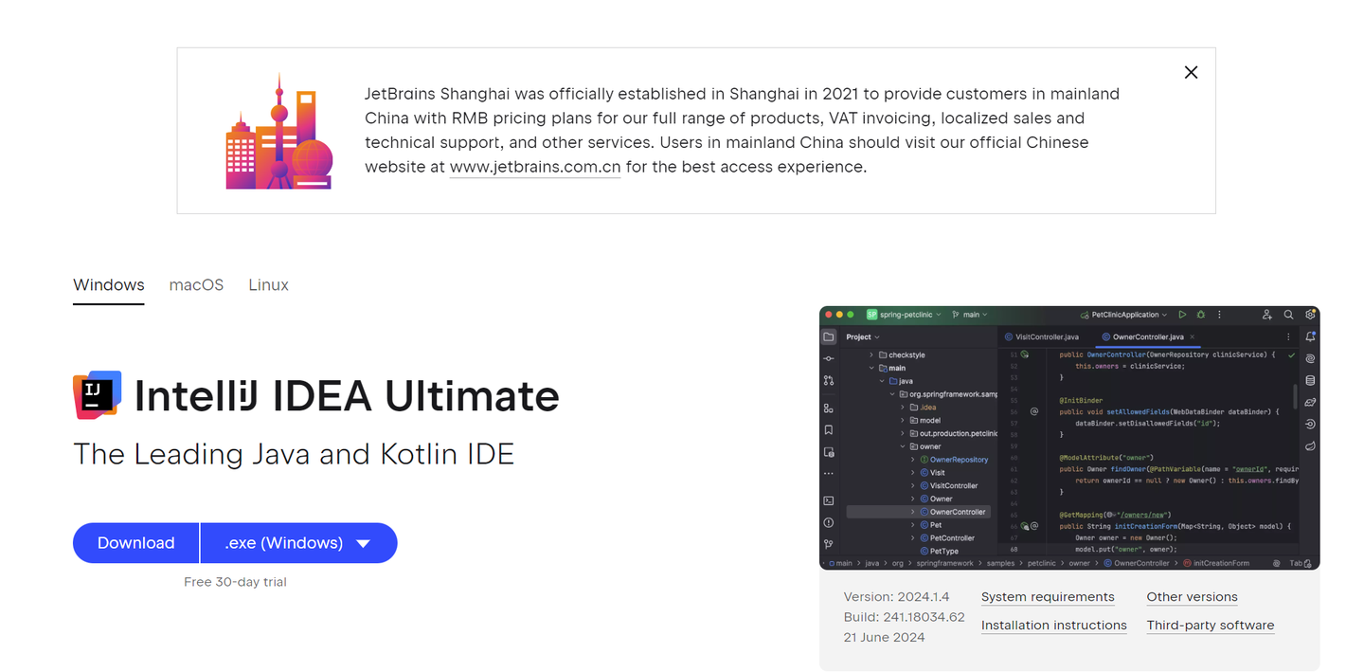This screenshot has width=1364, height=672.
Task: Click the Bookmarks icon in IDE sidebar
Action: tap(828, 430)
